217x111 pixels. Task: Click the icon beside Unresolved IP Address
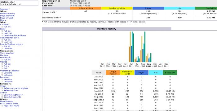tap(2, 35)
